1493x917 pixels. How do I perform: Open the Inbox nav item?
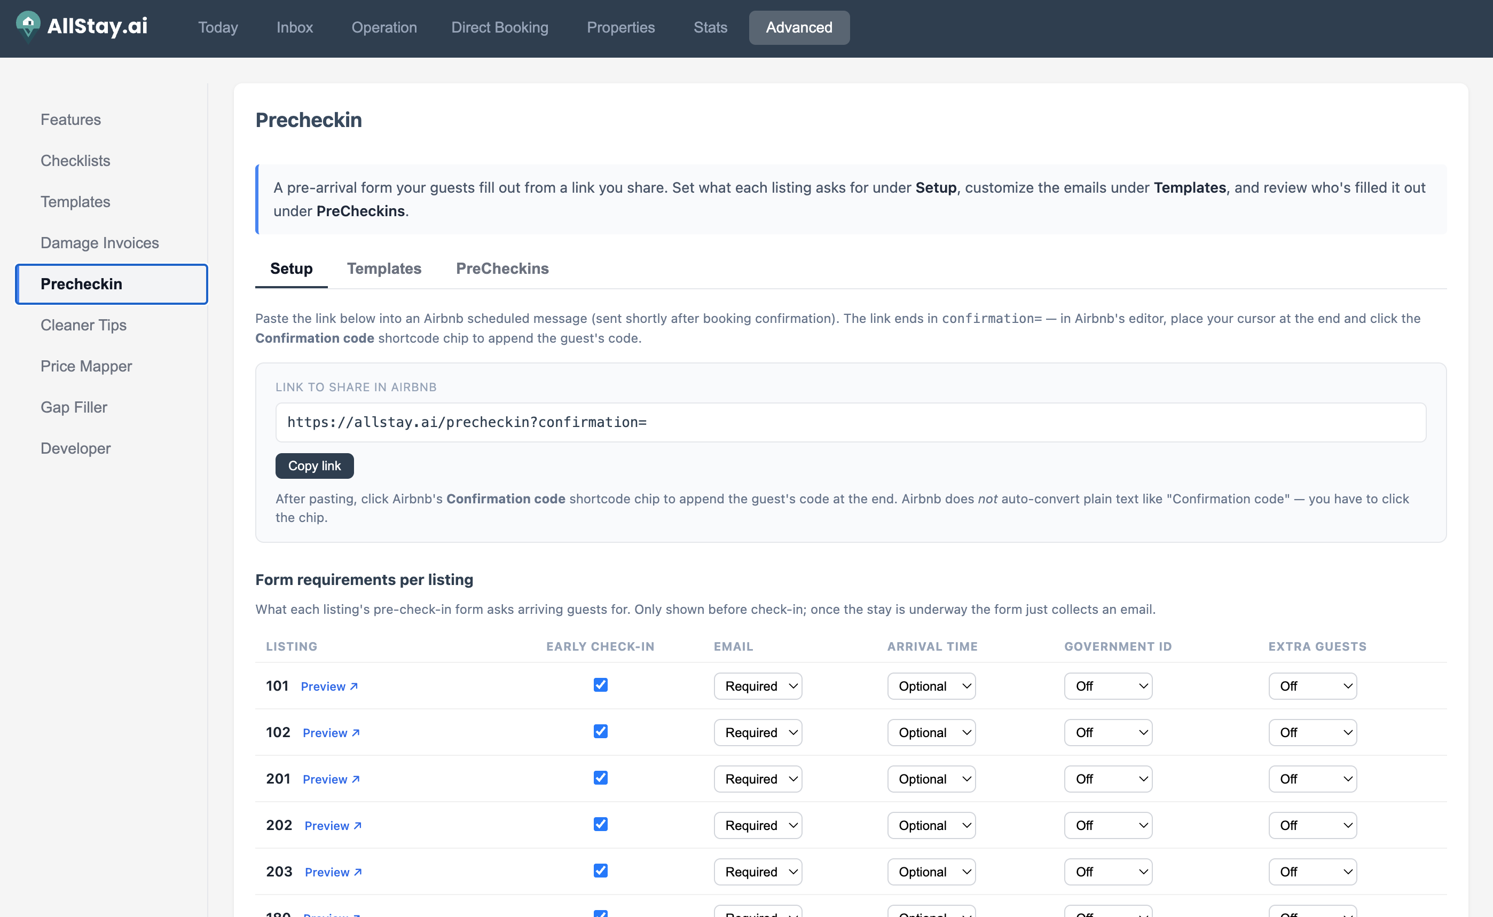(x=295, y=27)
